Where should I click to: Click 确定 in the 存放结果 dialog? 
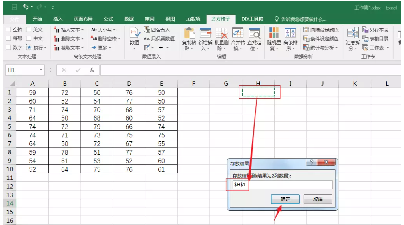pos(285,199)
